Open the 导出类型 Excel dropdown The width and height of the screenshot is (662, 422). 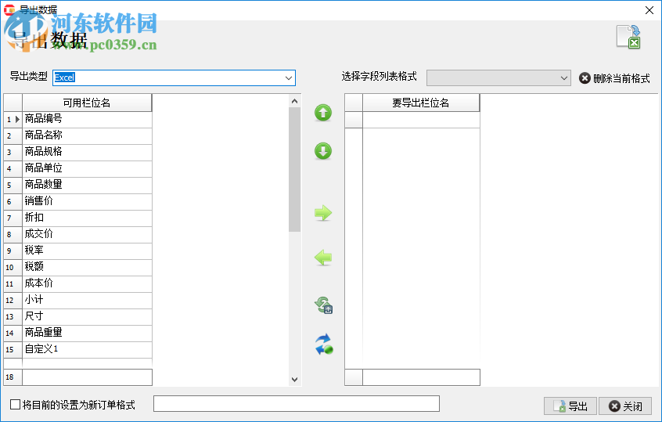(x=289, y=78)
